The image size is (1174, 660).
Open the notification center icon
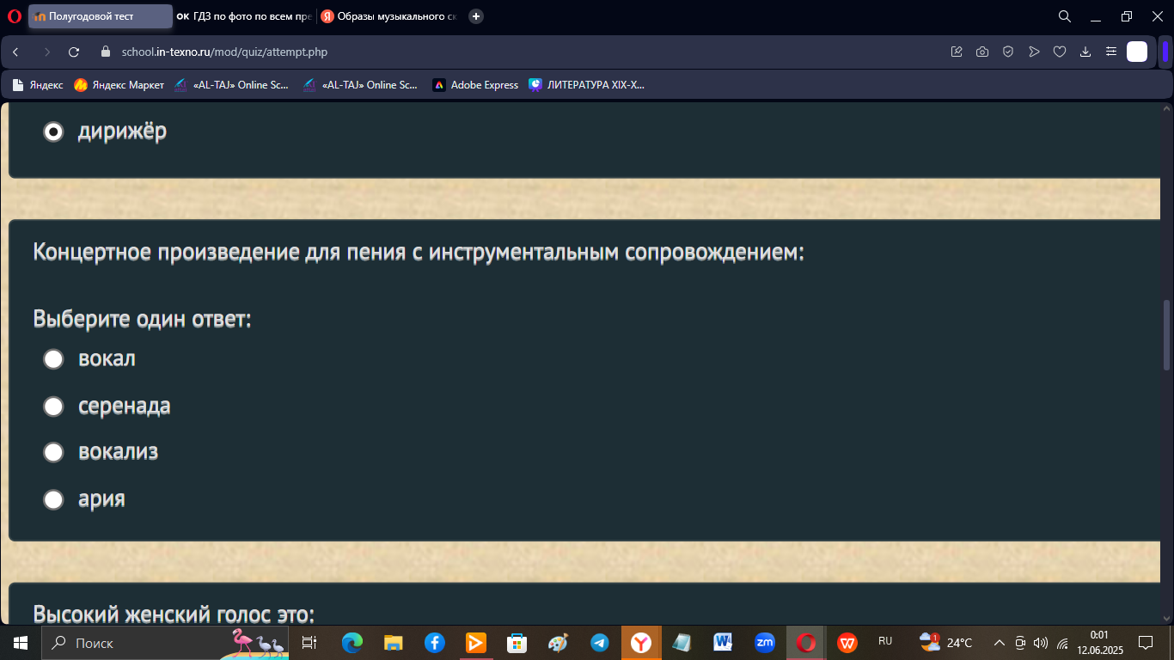[x=1145, y=643]
